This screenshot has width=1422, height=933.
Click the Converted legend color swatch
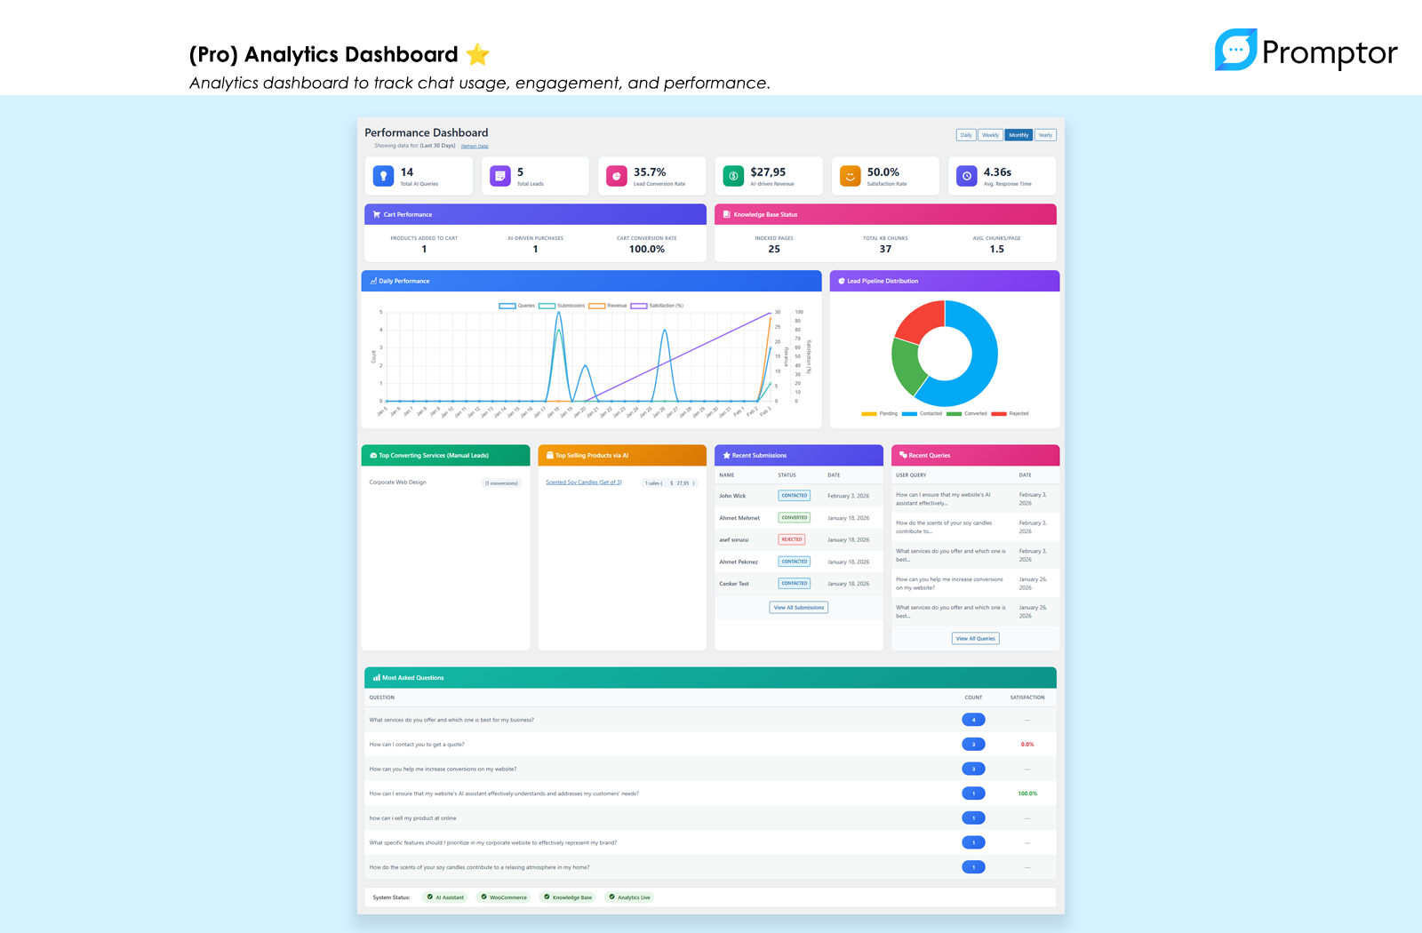(955, 413)
